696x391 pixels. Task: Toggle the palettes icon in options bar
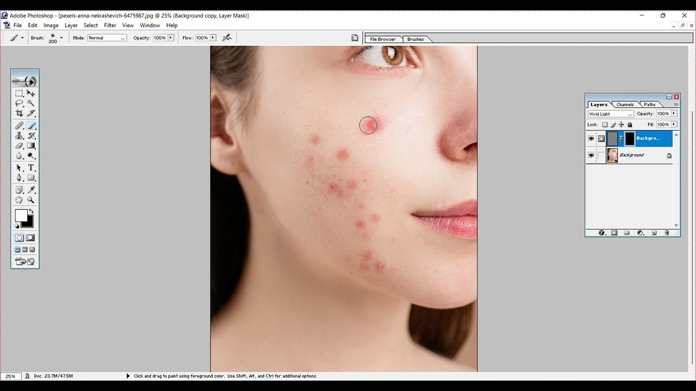click(x=355, y=38)
